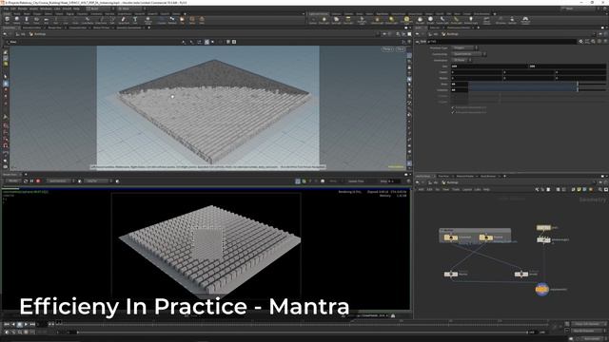Pause the Mantra render in Render View
609x342 pixels.
tap(31, 181)
